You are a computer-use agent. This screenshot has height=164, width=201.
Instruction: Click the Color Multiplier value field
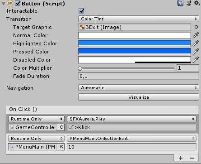point(188,68)
